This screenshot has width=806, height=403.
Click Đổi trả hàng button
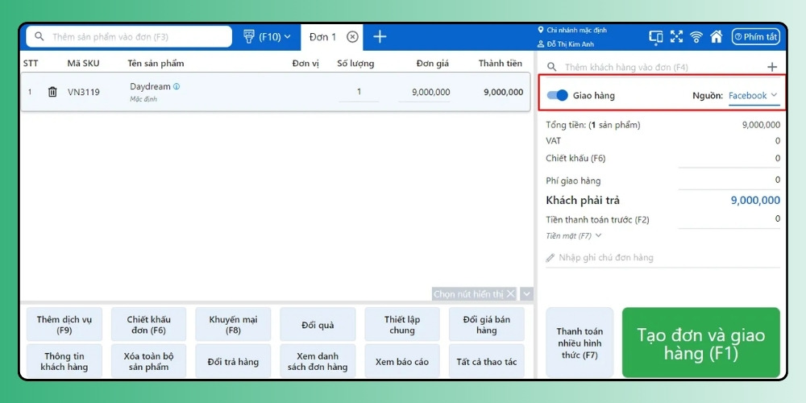click(233, 361)
